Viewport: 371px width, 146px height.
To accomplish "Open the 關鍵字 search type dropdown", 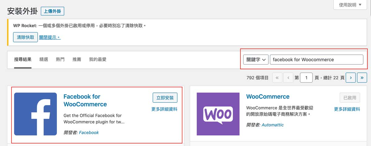I will [255, 60].
